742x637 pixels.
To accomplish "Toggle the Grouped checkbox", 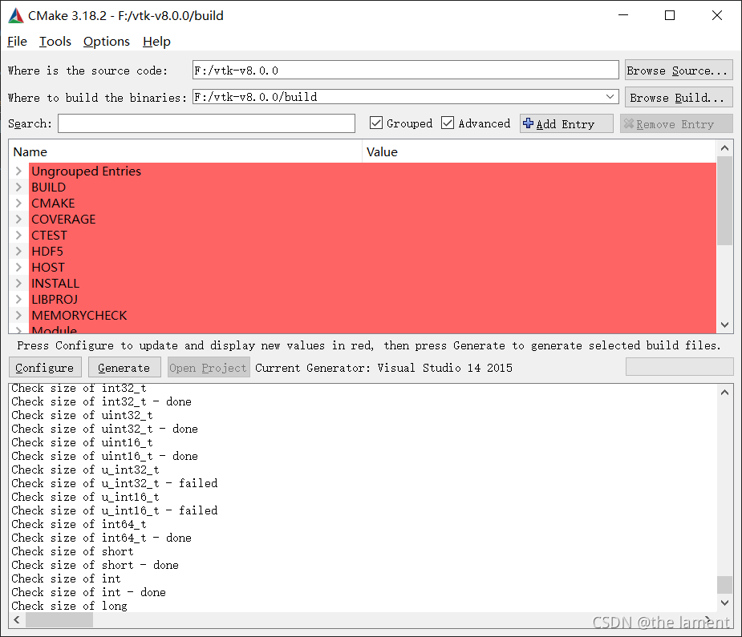I will tap(375, 123).
